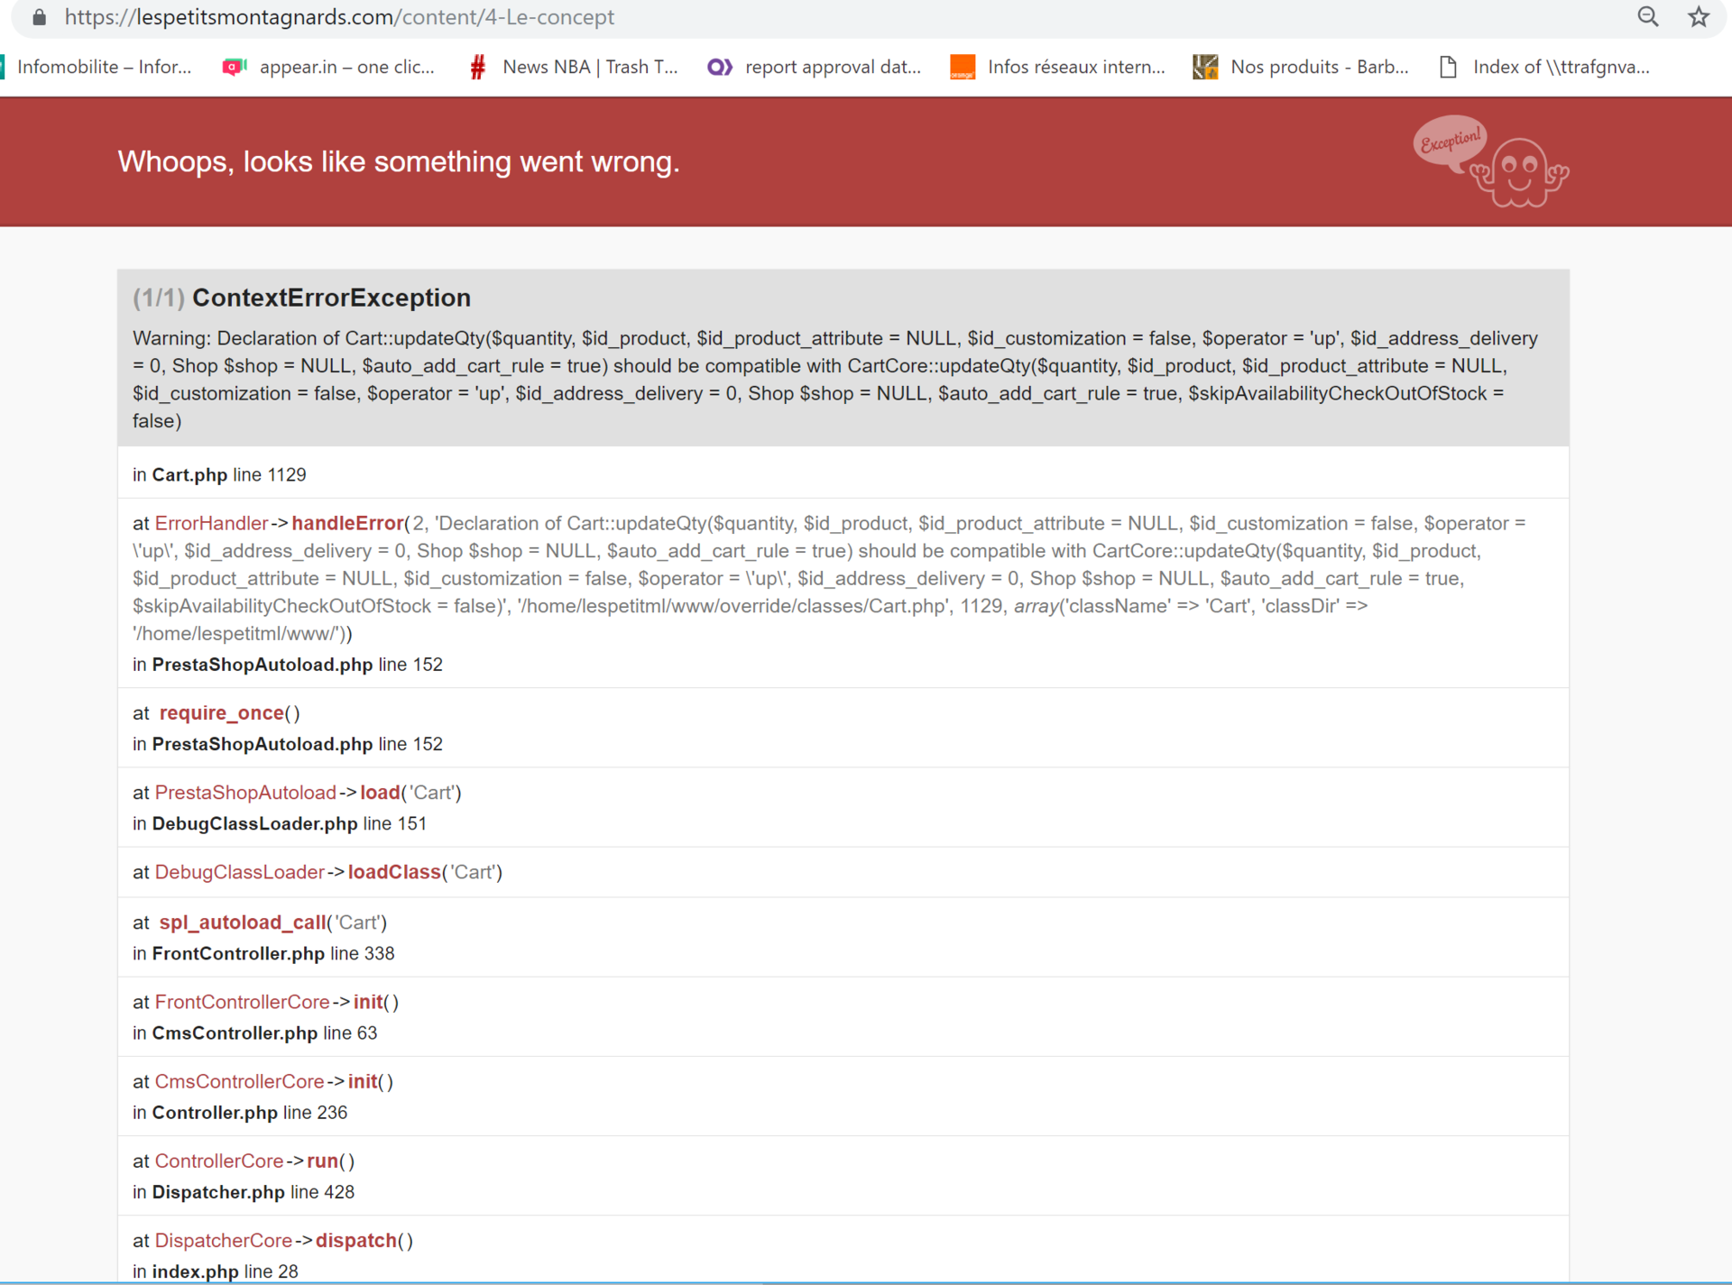Screen dimensions: 1732x1285
Task: Click 'FrontController.php line 338' text
Action: tap(273, 954)
